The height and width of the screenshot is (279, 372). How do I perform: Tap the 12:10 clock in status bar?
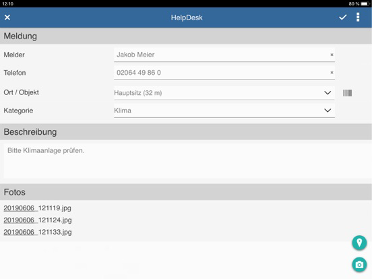tap(7, 4)
